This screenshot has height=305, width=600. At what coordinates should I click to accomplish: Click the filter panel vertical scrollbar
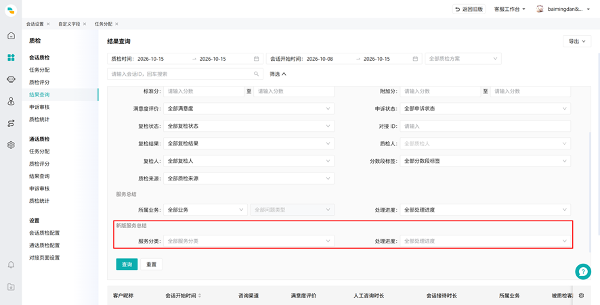tap(591, 192)
